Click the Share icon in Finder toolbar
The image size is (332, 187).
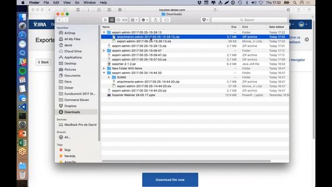156,20
